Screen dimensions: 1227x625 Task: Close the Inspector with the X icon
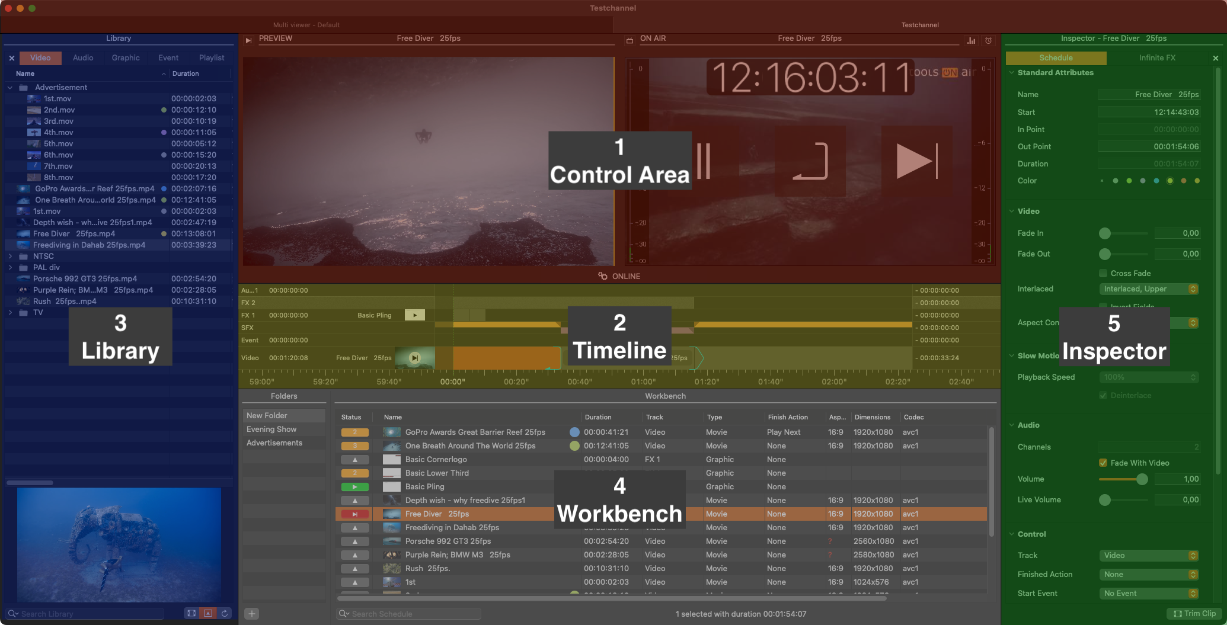(x=1216, y=58)
